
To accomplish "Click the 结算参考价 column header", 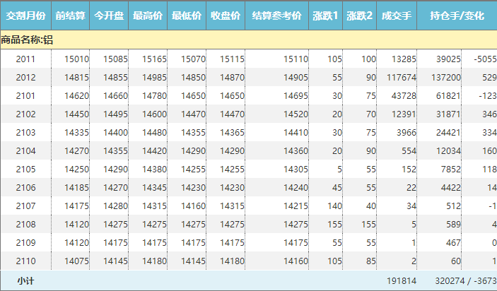I will [x=277, y=16].
